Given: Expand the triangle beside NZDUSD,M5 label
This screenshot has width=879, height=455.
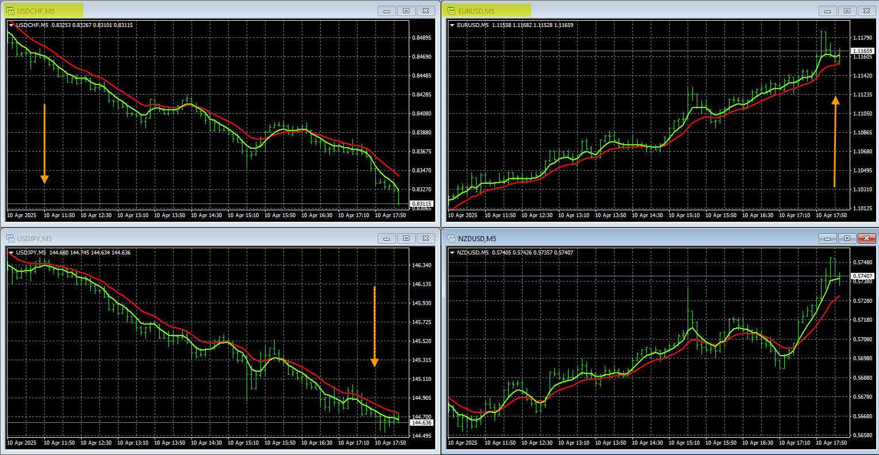Looking at the screenshot, I should [452, 252].
